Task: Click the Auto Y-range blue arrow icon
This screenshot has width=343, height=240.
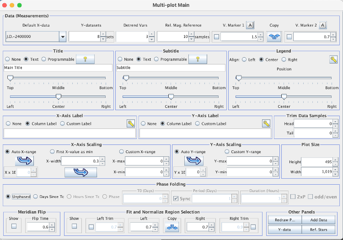Action: (193, 160)
